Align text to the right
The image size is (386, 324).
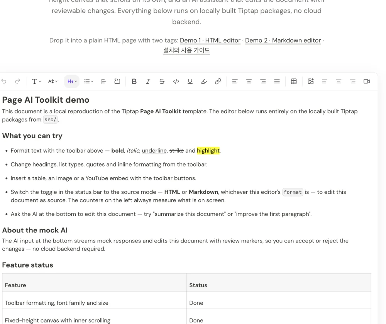coord(263,81)
